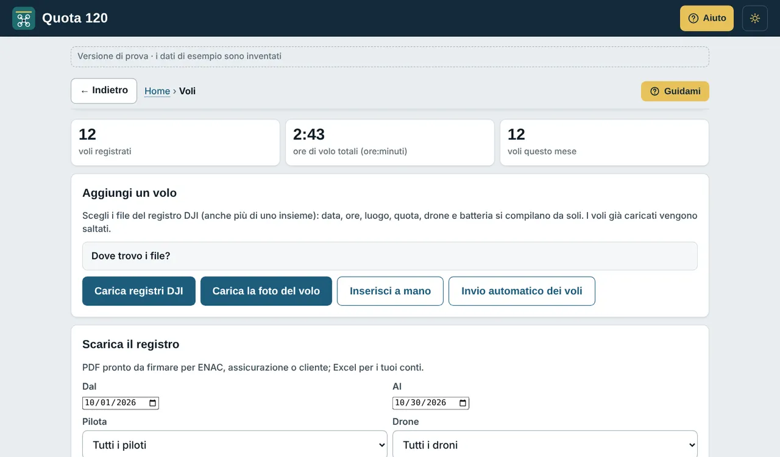Click the 'Voli' breadcrumb current page text
Viewport: 780px width, 457px height.
[187, 91]
